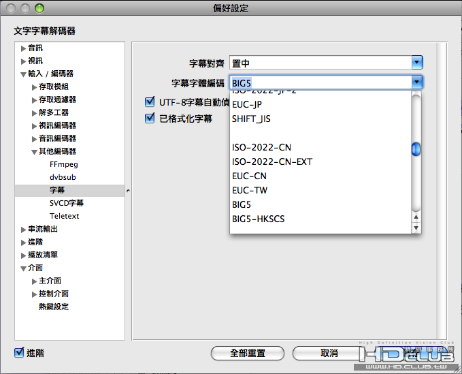
Task: Click the encoding list scrollbar thumb
Action: (416, 149)
